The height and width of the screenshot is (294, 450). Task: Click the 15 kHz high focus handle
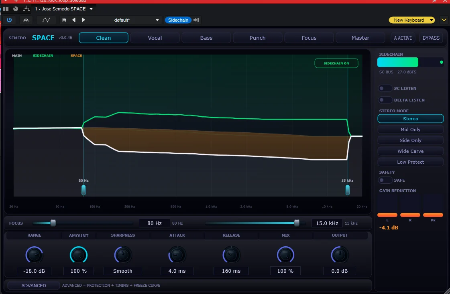[348, 190]
